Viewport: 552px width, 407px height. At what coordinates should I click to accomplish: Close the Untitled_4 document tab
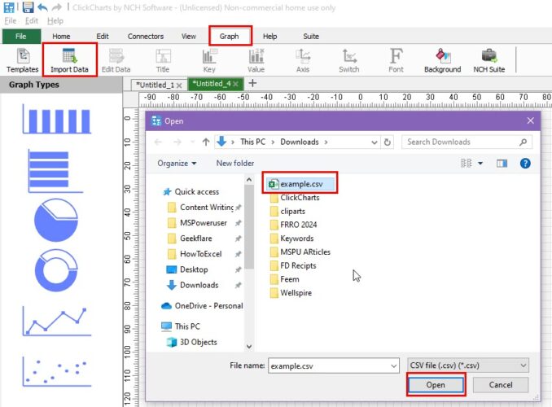click(x=235, y=84)
